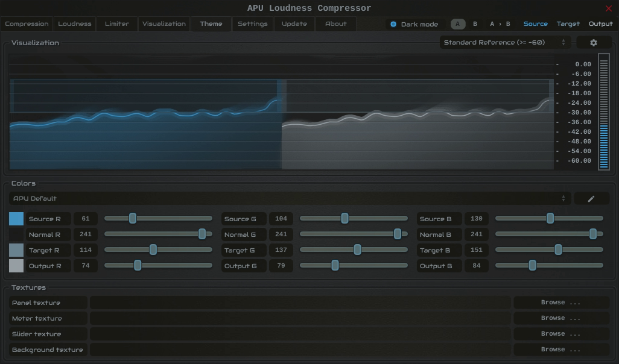Click the blue source waveform graph
The width and height of the screenshot is (619, 364).
click(145, 134)
